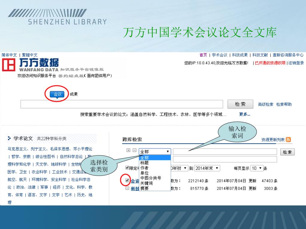Viewport: 306px width, 229px height.
Task: Open 科技成果 in top navigation
Action: pyautogui.click(x=240, y=55)
